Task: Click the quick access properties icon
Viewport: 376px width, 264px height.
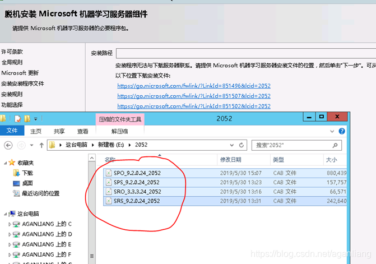Action: pos(18,118)
